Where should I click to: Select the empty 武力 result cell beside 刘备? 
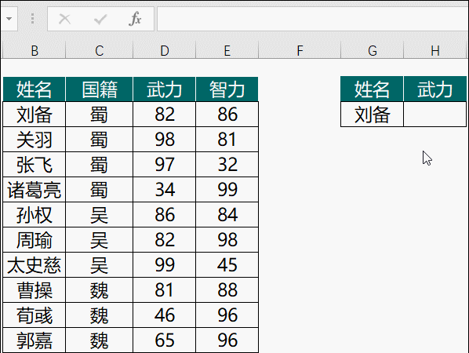[435, 115]
